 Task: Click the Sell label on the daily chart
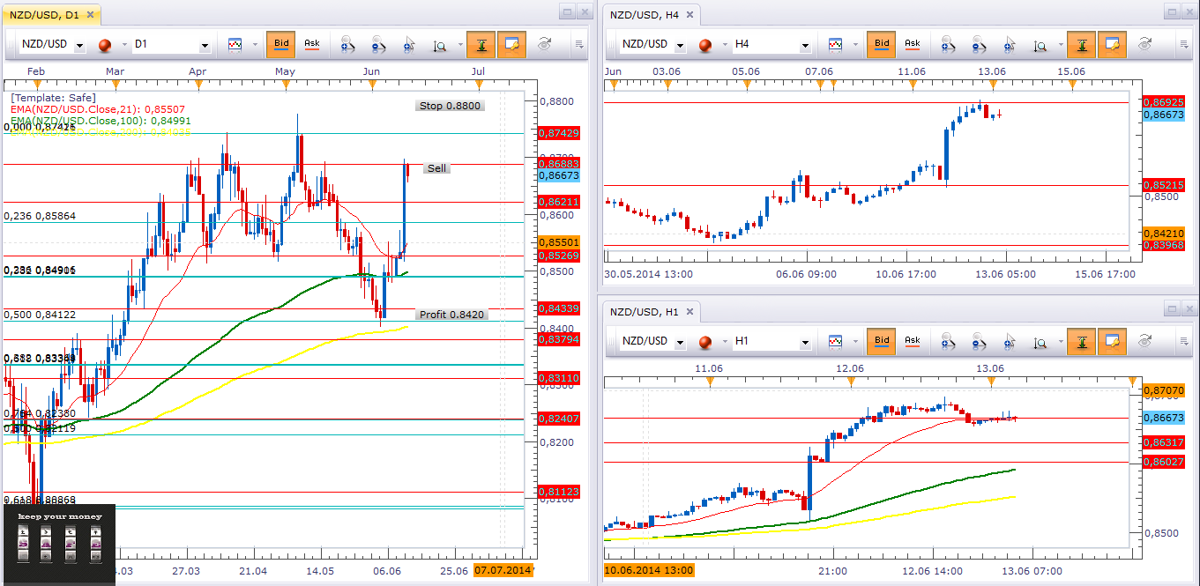click(436, 168)
